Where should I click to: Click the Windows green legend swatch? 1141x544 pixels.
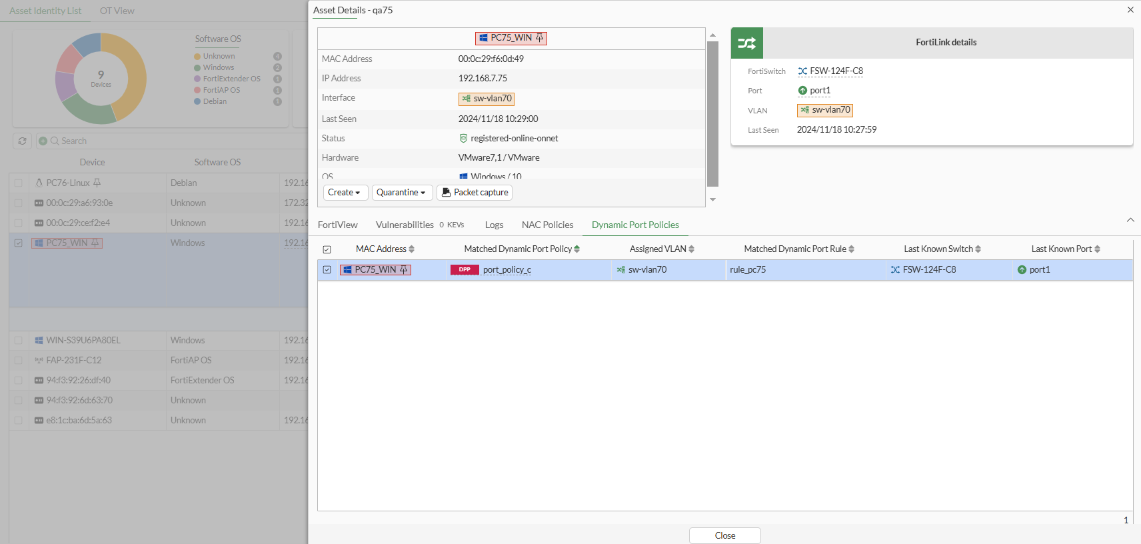click(197, 68)
